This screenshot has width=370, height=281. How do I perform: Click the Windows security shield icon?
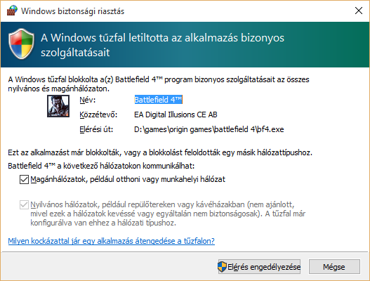(21, 44)
